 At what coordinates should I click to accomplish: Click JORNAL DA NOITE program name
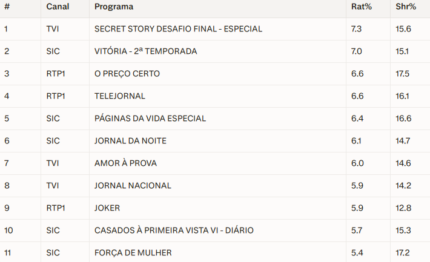130,141
